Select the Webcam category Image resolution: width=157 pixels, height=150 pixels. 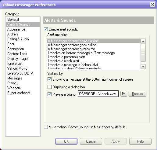23,88
